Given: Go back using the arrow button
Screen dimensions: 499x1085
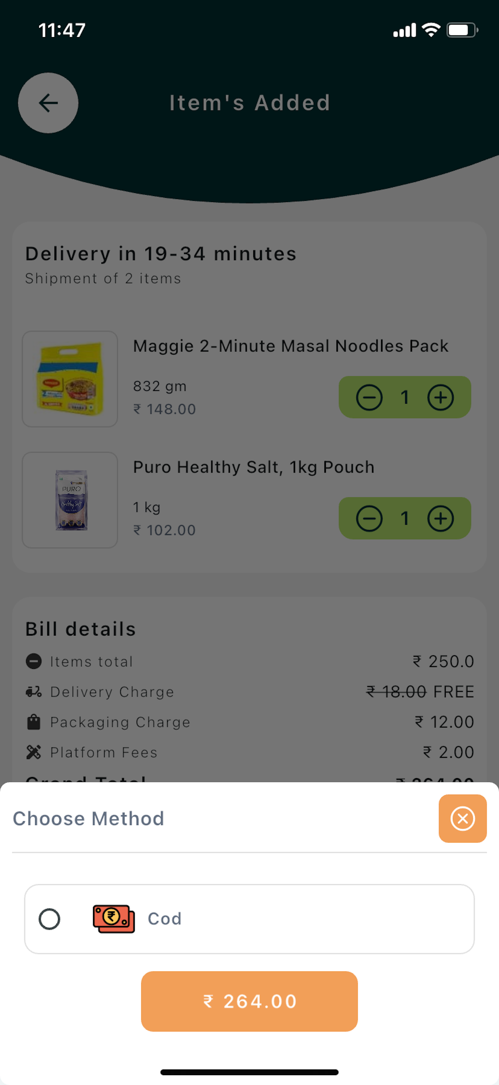Looking at the screenshot, I should coord(48,103).
